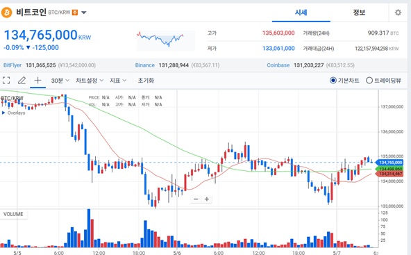Open the 지표 indicators dropdown

(118, 81)
